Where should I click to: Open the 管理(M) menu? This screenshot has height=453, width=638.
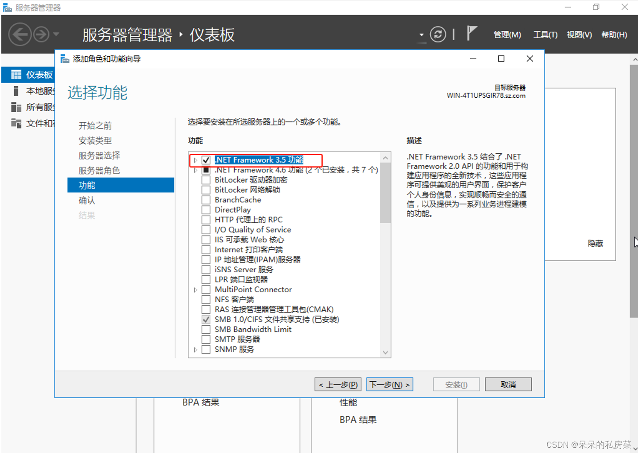click(x=507, y=35)
